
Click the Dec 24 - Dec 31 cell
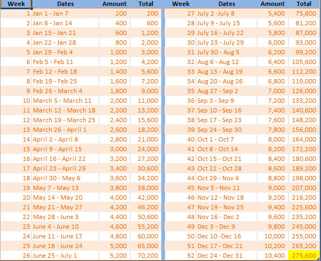click(x=227, y=256)
